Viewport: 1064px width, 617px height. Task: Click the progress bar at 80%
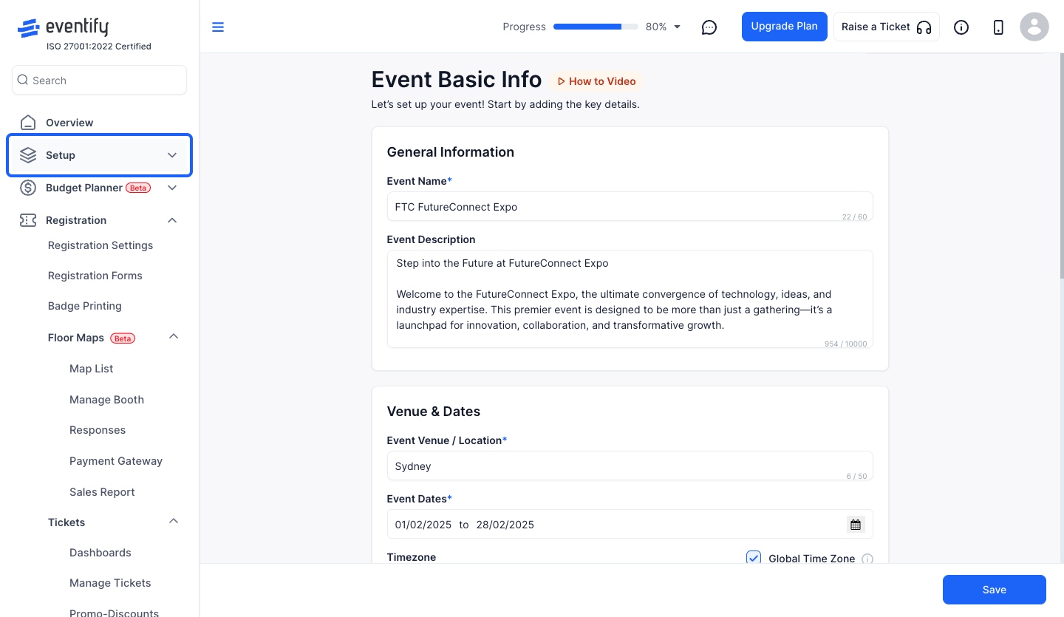tap(596, 27)
